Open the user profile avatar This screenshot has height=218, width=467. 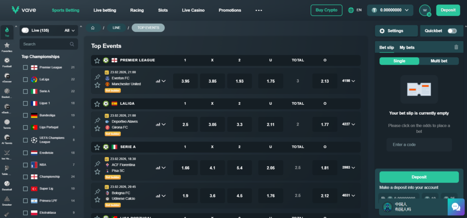[x=425, y=10]
